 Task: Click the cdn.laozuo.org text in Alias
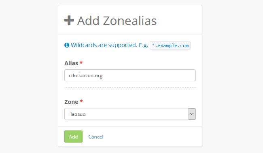tap(86, 76)
